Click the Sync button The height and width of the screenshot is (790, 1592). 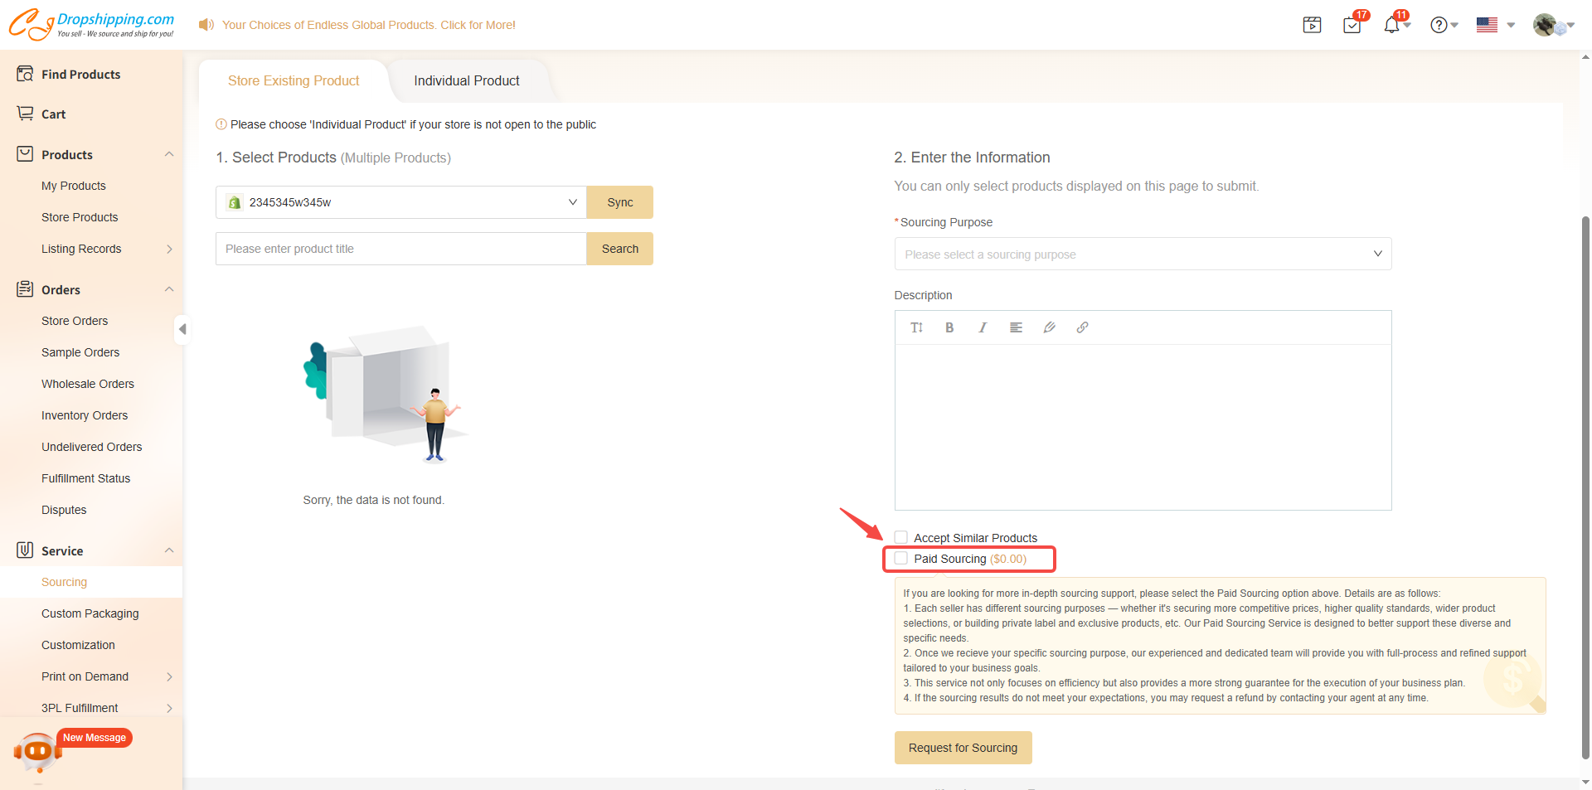[619, 202]
